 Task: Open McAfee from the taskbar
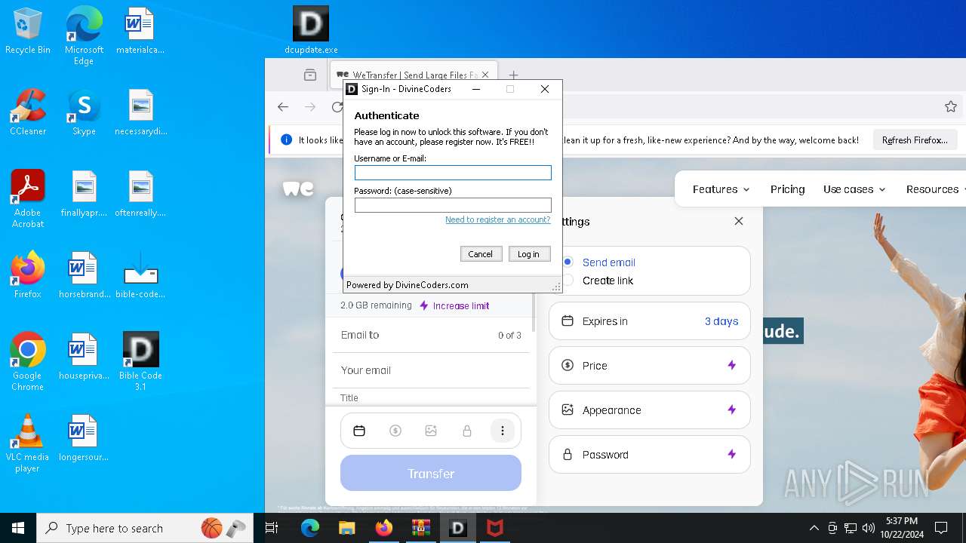coord(494,528)
